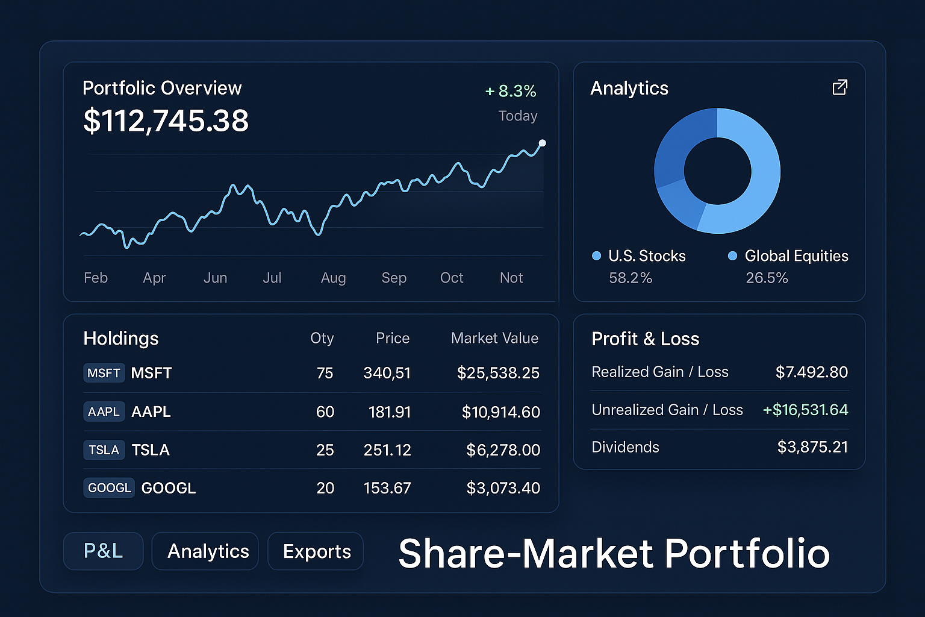Expand the Holdings section header

pos(120,339)
